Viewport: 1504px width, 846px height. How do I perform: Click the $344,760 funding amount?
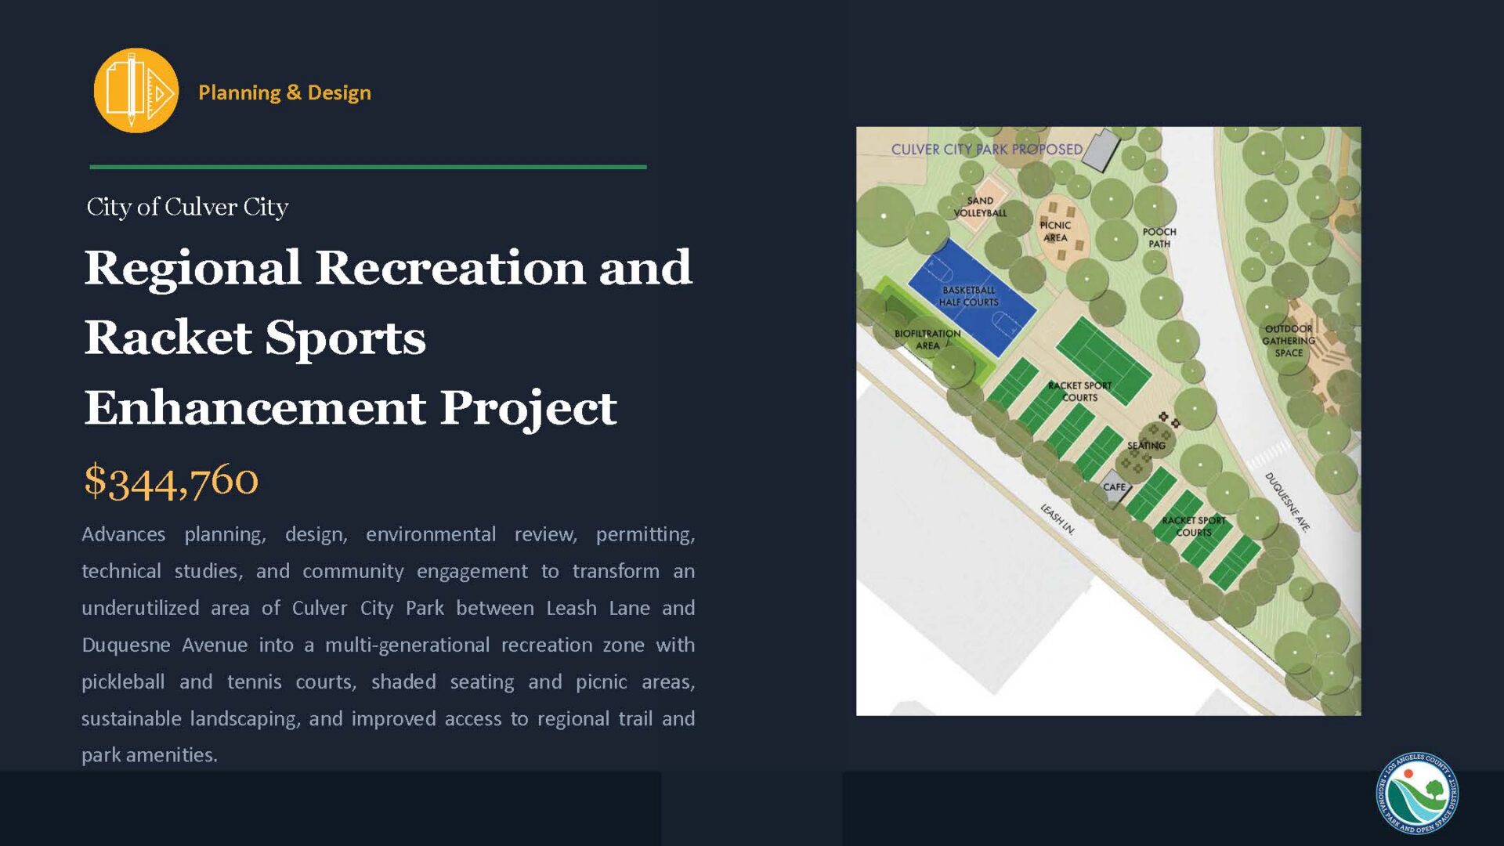[x=171, y=479]
